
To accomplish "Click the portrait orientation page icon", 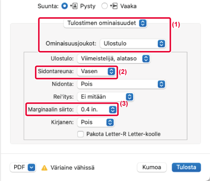I will coord(73,6).
